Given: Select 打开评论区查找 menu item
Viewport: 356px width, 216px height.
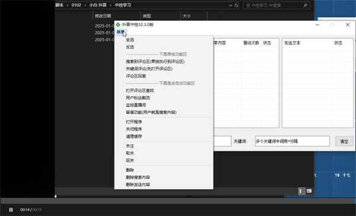Looking at the screenshot, I should pyautogui.click(x=140, y=91).
